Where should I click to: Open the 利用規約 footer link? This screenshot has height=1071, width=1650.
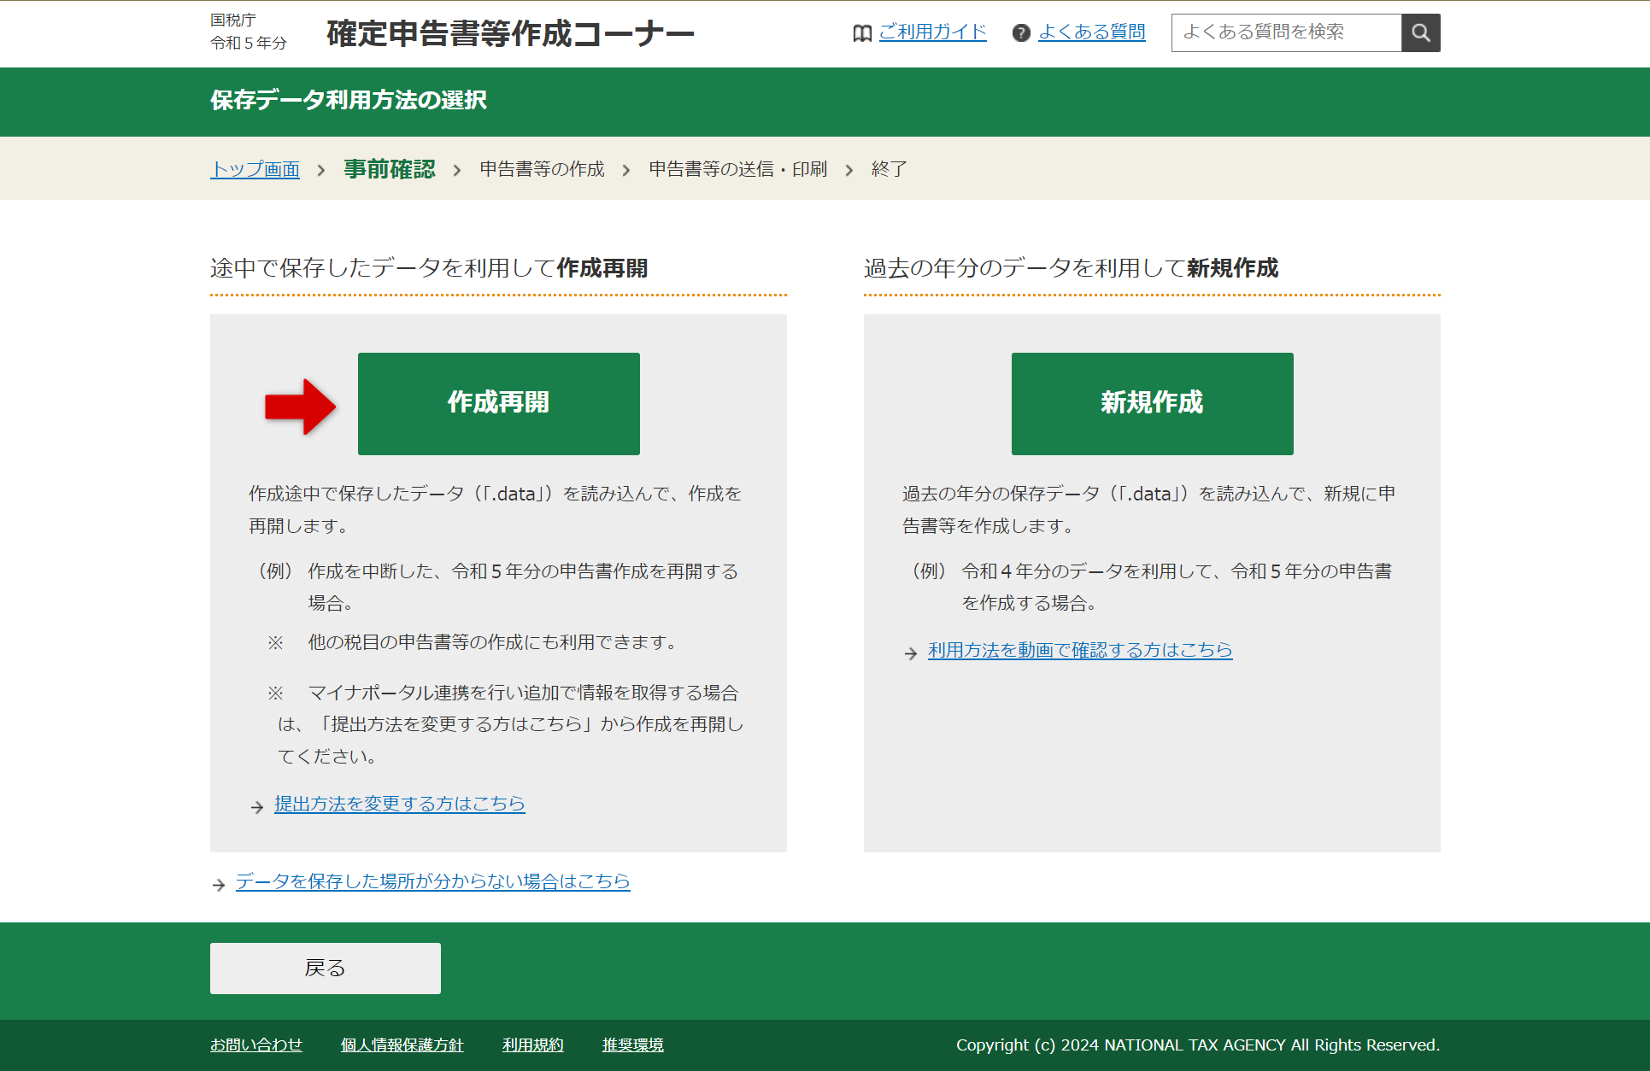532,1045
